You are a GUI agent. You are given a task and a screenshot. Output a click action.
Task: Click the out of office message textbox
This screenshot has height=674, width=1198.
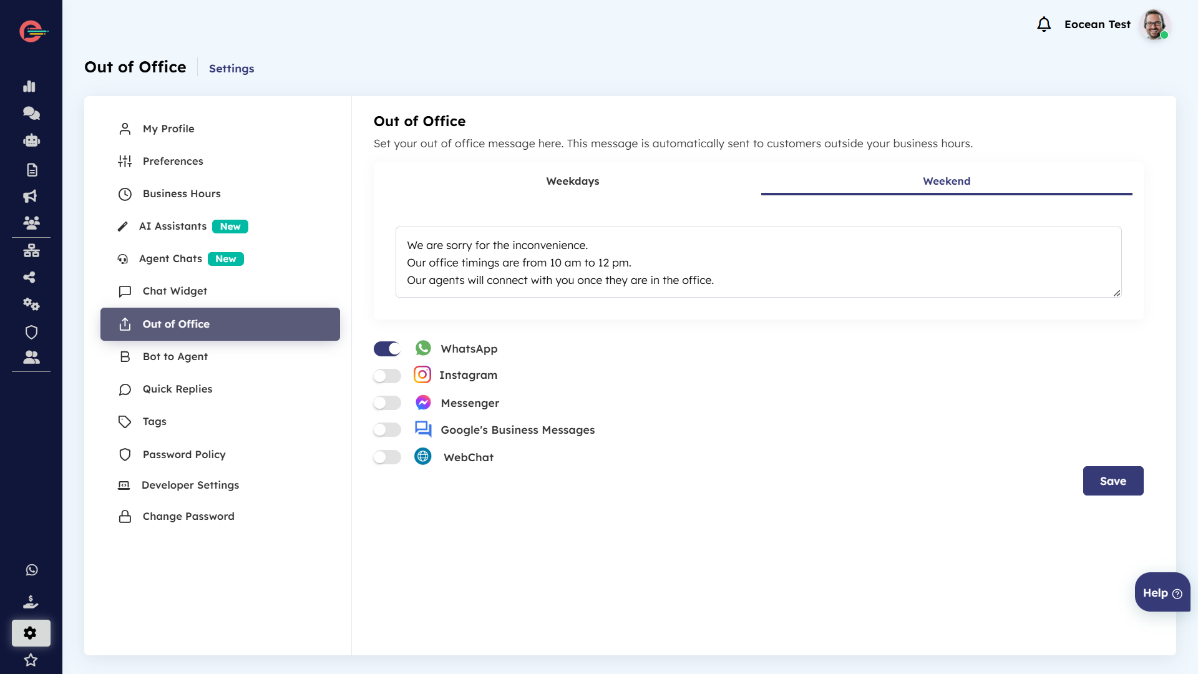click(757, 262)
